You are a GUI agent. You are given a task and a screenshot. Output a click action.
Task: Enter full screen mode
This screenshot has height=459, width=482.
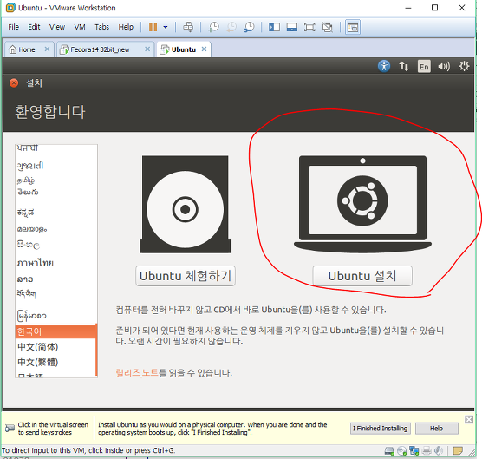[309, 27]
